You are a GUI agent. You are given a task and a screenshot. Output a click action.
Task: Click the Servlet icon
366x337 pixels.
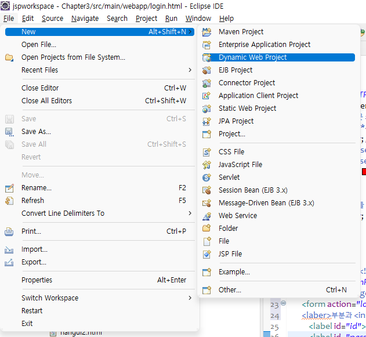tap(206, 177)
